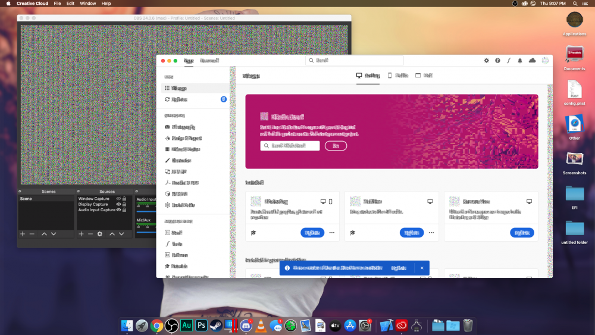Screen dimensions: 595x335
Task: Move the source up in OBS Sources panel
Action: [112, 234]
